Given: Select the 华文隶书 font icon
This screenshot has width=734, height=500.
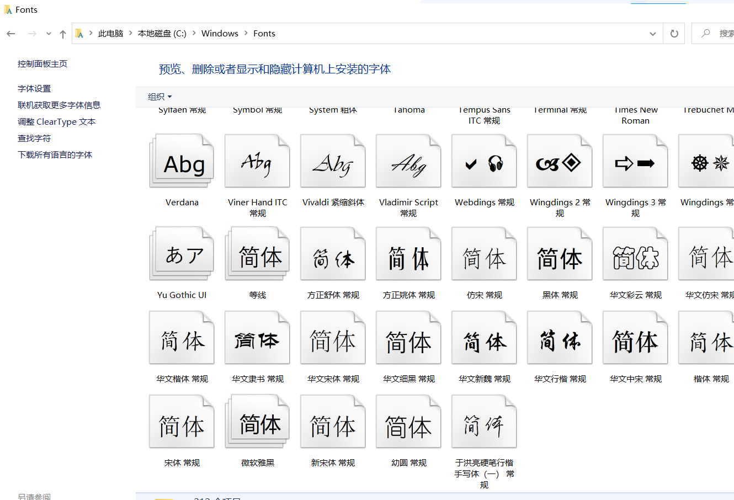Looking at the screenshot, I should (257, 337).
